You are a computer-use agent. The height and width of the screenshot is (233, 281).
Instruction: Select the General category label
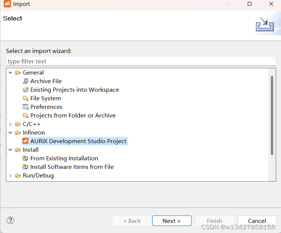click(x=33, y=73)
